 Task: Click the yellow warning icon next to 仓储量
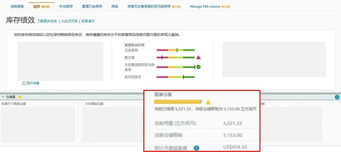20,97
